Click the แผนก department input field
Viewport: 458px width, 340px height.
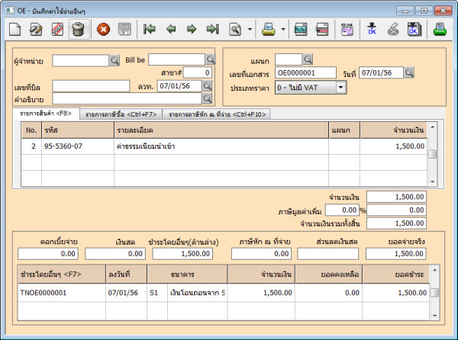pyautogui.click(x=289, y=59)
